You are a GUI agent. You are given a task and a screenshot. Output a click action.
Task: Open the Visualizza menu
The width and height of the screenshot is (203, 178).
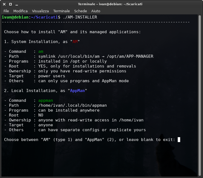[40, 11]
